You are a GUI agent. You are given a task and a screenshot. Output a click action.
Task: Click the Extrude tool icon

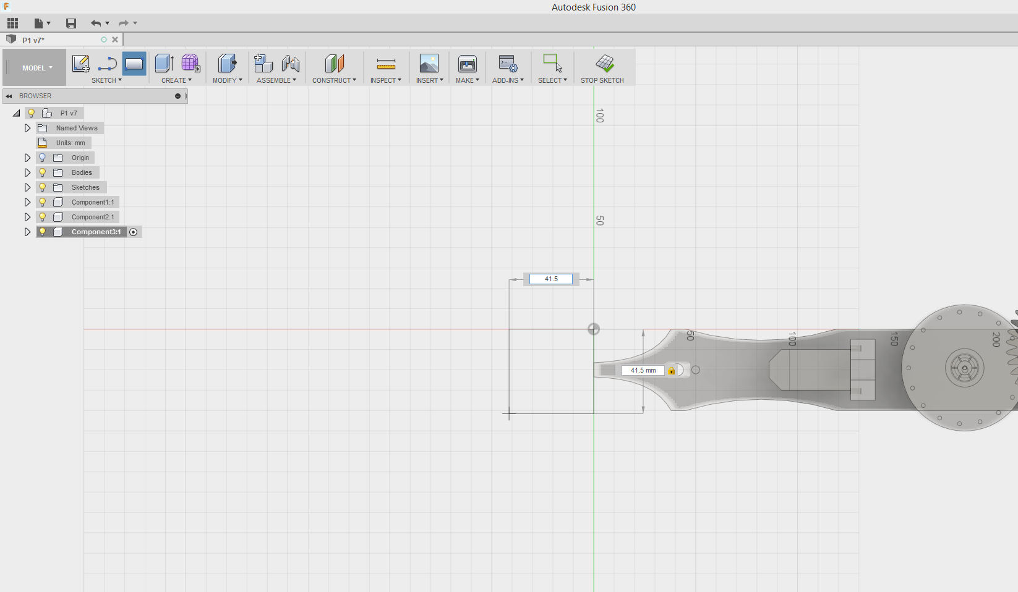tap(164, 63)
